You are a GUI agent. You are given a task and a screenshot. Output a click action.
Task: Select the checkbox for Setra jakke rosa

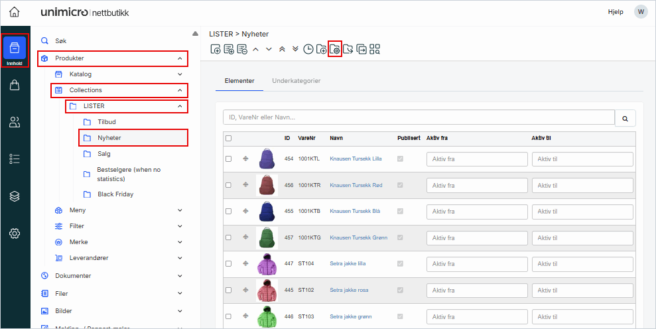pos(229,291)
